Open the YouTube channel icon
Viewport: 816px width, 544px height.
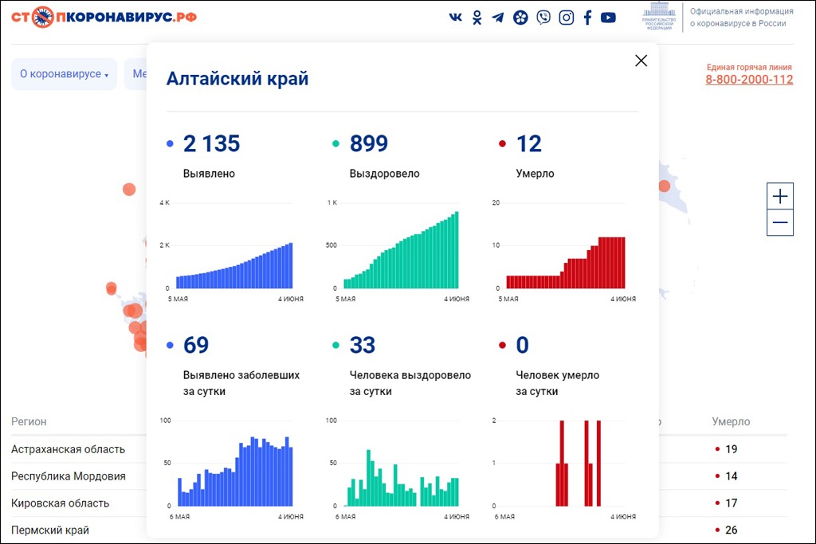click(608, 18)
